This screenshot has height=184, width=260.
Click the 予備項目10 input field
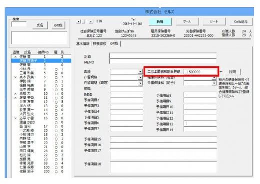click(200, 106)
